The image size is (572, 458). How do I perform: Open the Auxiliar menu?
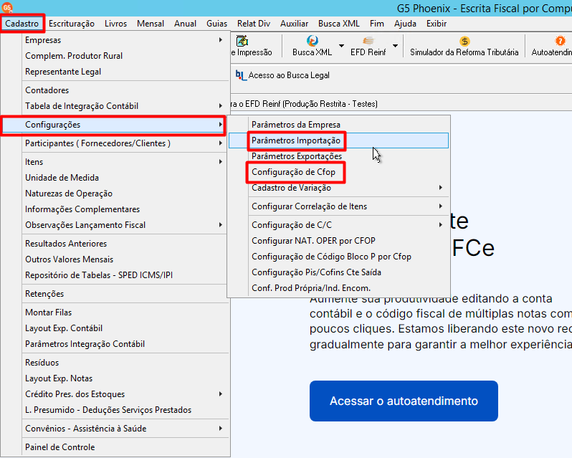pyautogui.click(x=294, y=24)
